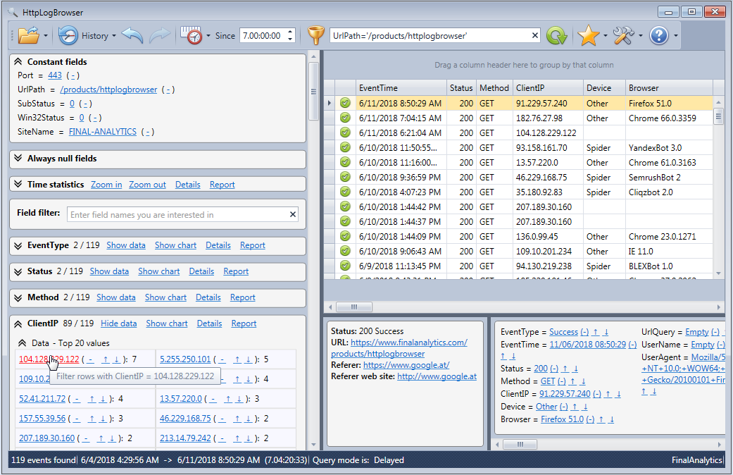This screenshot has width=733, height=475.
Task: Click the time range ruler-clock icon
Action: pyautogui.click(x=191, y=35)
